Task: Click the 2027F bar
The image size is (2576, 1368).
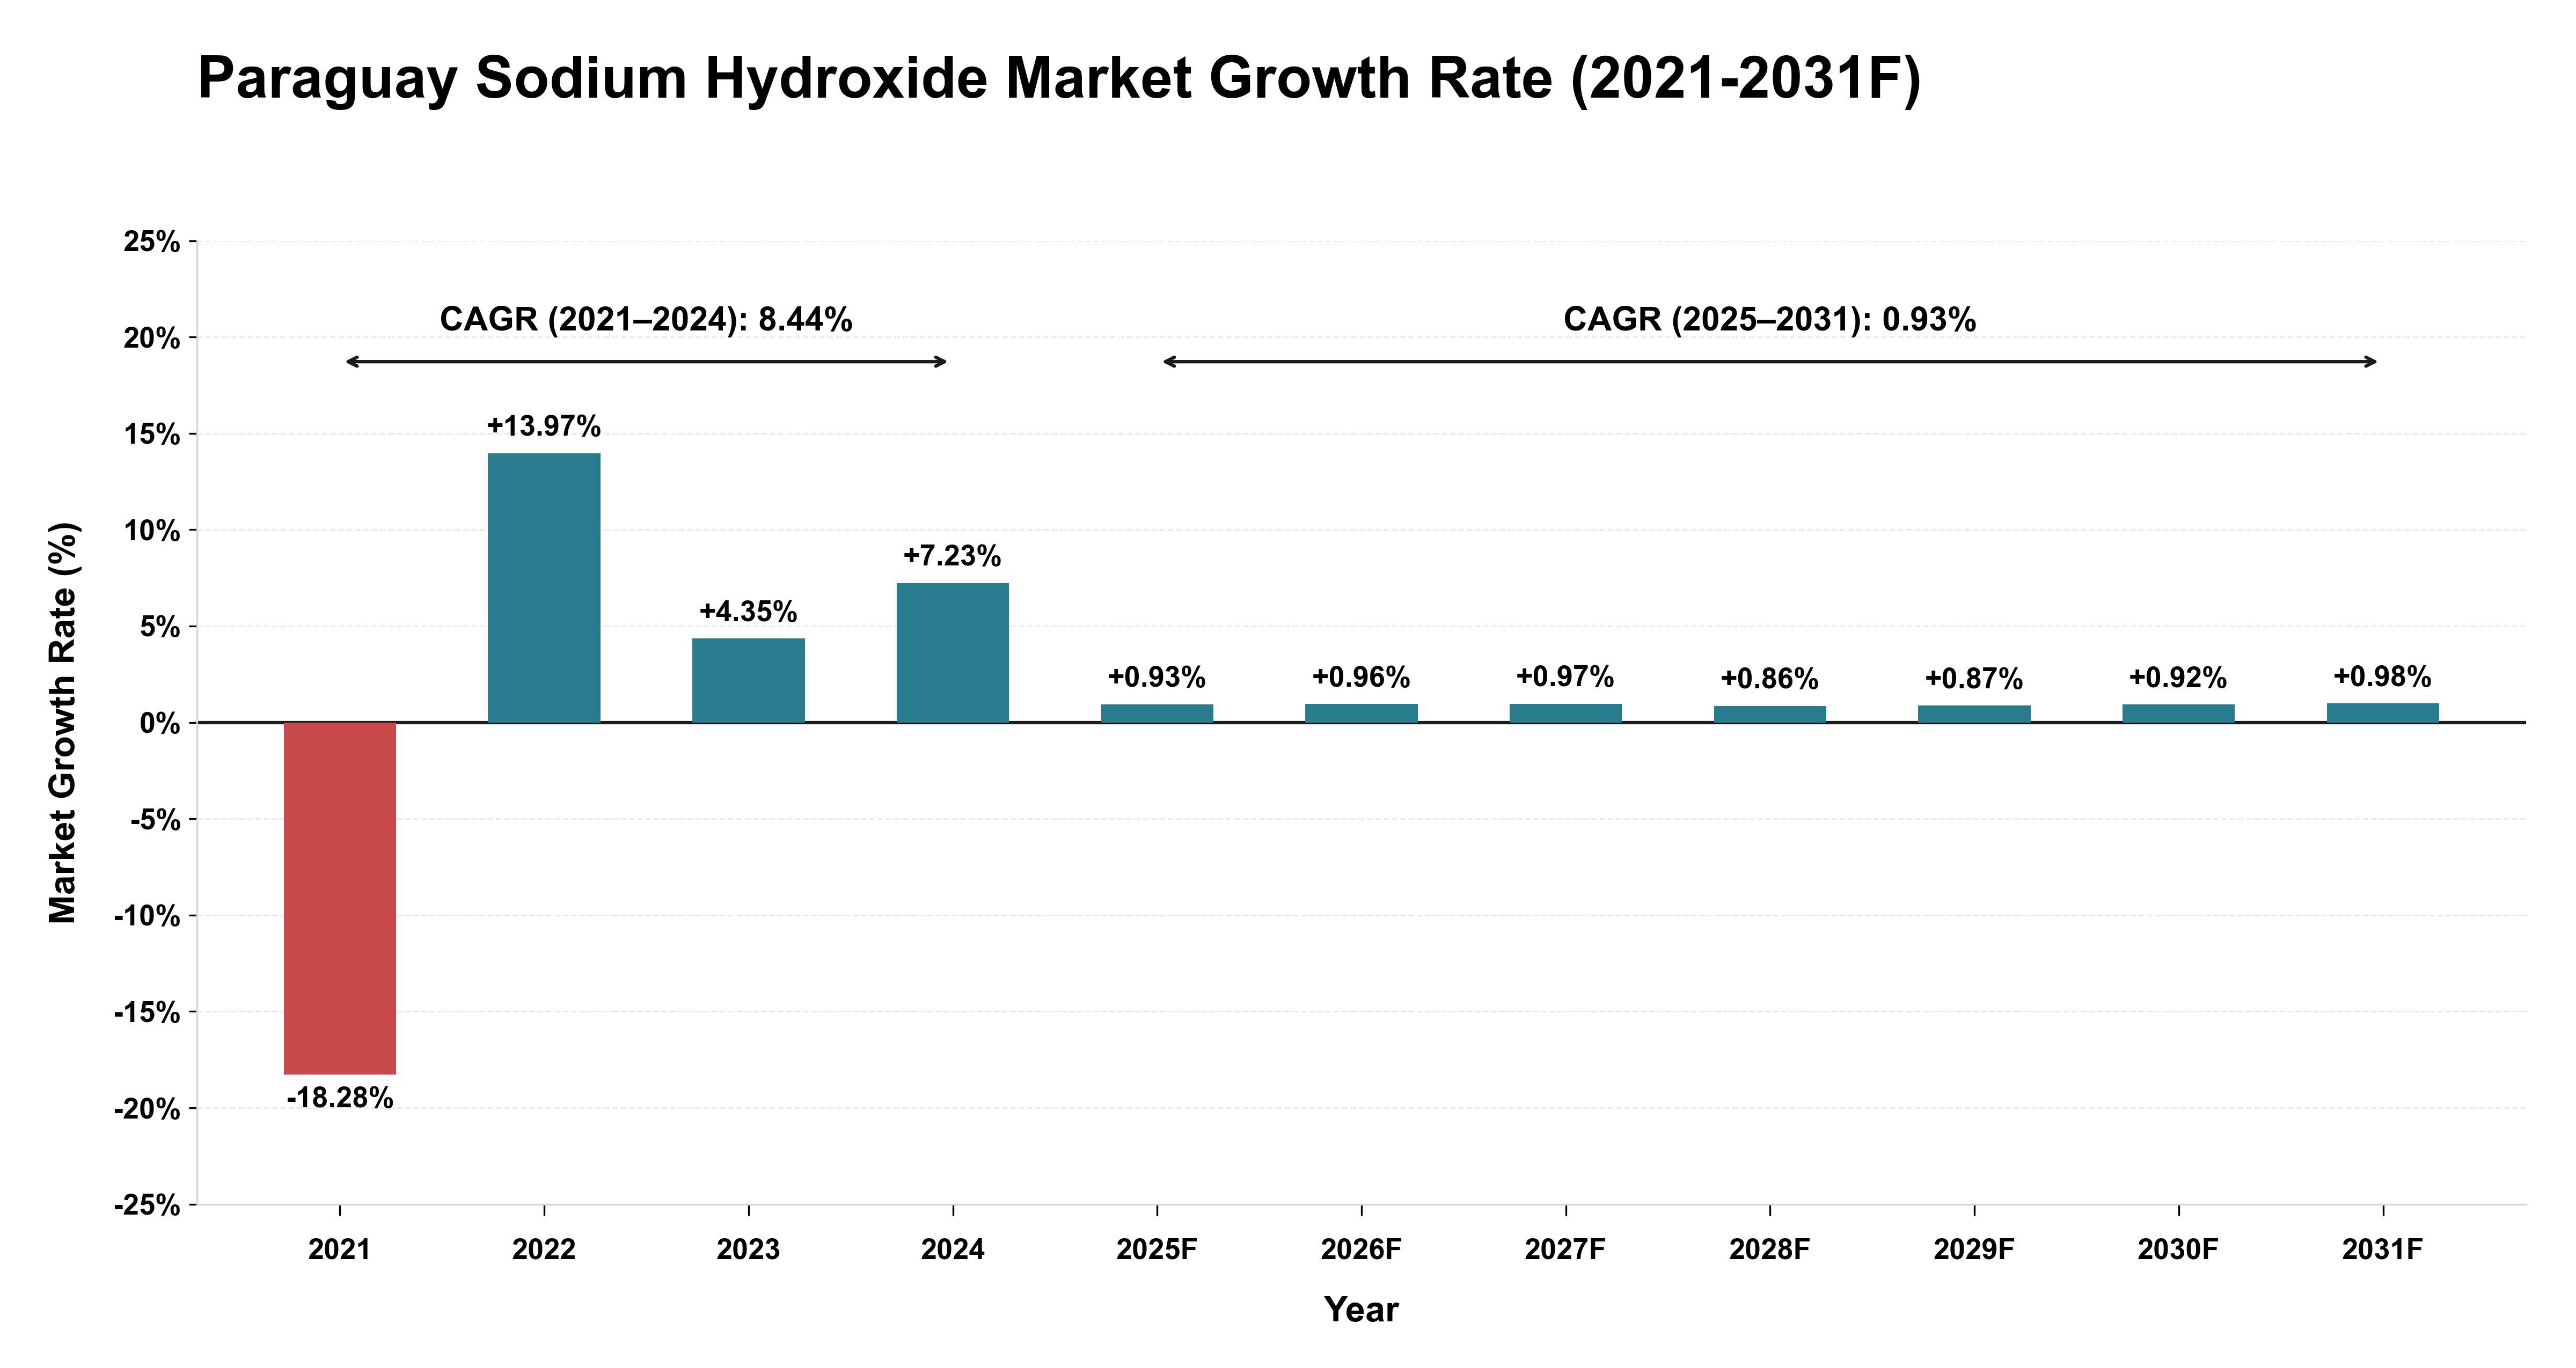Action: (x=1566, y=713)
